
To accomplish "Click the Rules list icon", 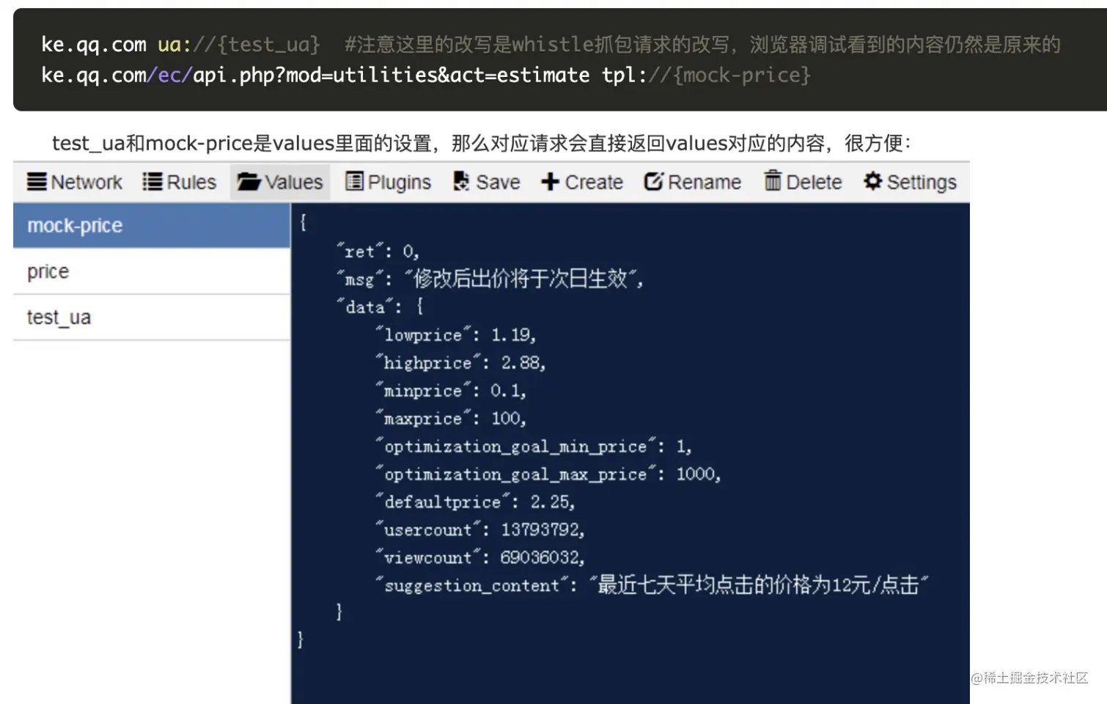I will coord(152,181).
